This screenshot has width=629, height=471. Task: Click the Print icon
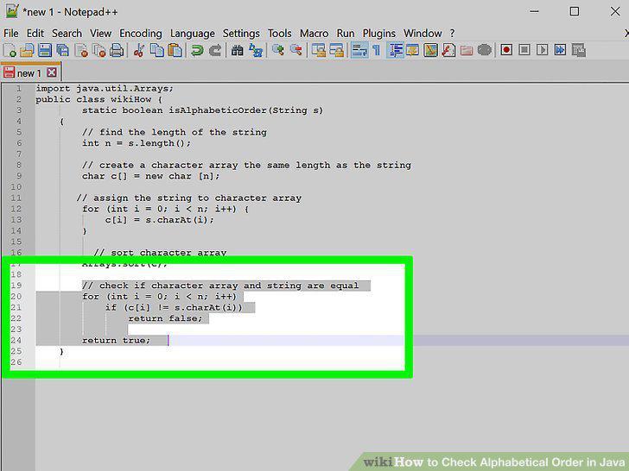(x=117, y=50)
